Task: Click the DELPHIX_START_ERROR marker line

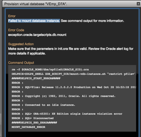Action: point(36,78)
